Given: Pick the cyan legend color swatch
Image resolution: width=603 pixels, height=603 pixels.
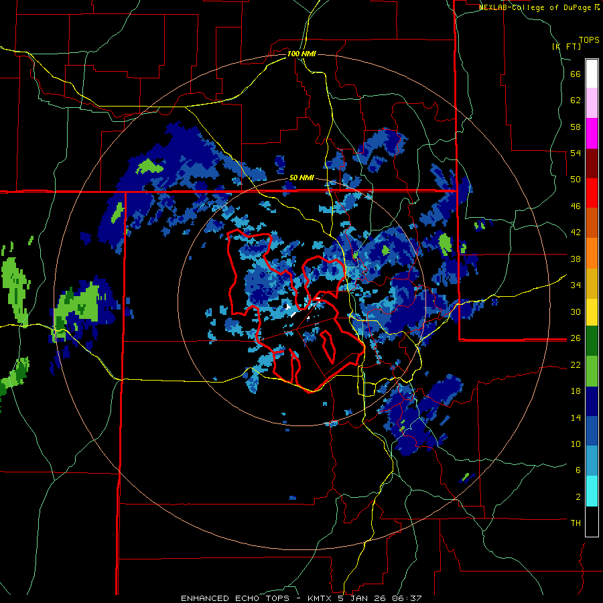Looking at the screenshot, I should click(592, 491).
